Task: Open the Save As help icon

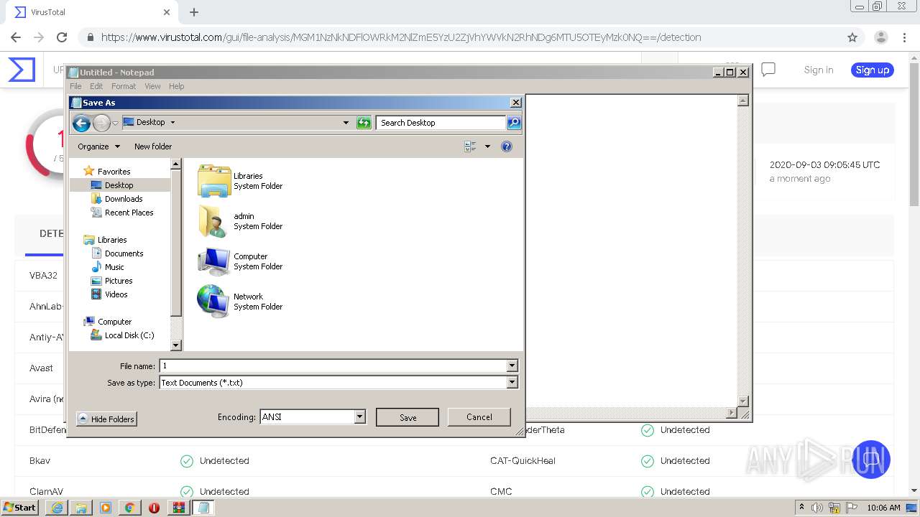Action: [x=507, y=146]
